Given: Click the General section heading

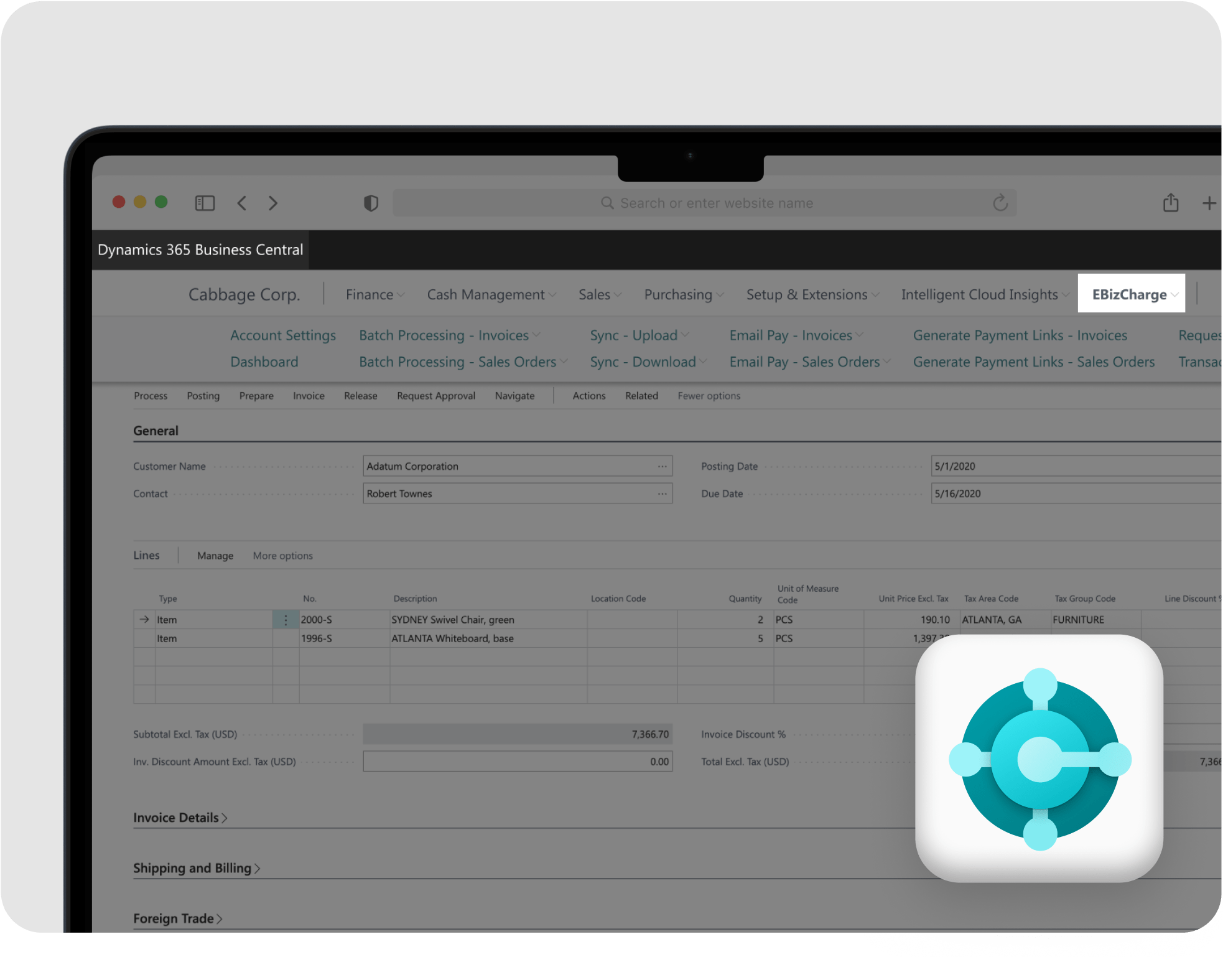Looking at the screenshot, I should click(x=156, y=431).
